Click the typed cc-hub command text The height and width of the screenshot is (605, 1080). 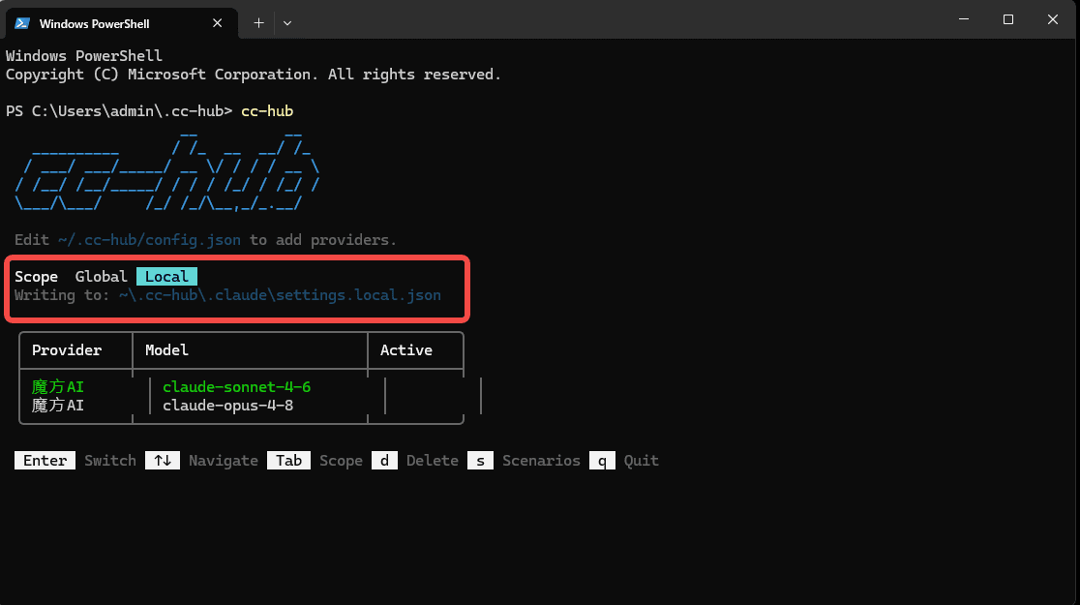pos(267,111)
